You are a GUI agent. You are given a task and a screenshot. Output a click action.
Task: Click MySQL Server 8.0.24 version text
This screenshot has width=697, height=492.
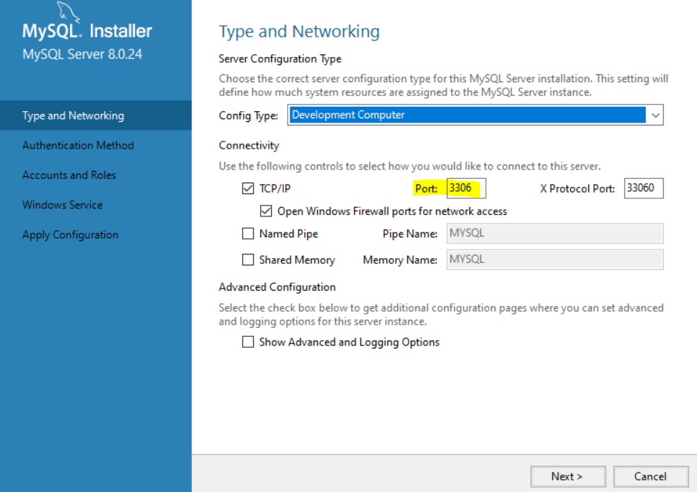(82, 54)
